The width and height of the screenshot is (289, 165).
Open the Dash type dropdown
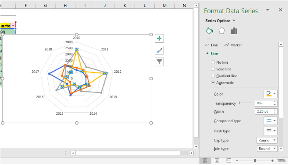pyautogui.click(x=271, y=131)
